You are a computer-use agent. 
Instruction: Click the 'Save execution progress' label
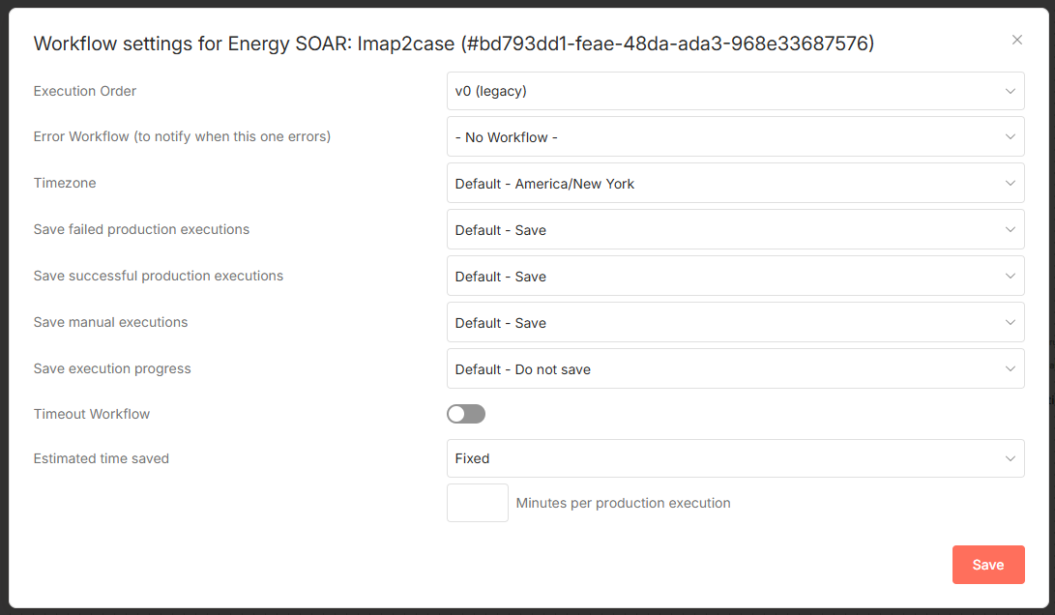112,368
